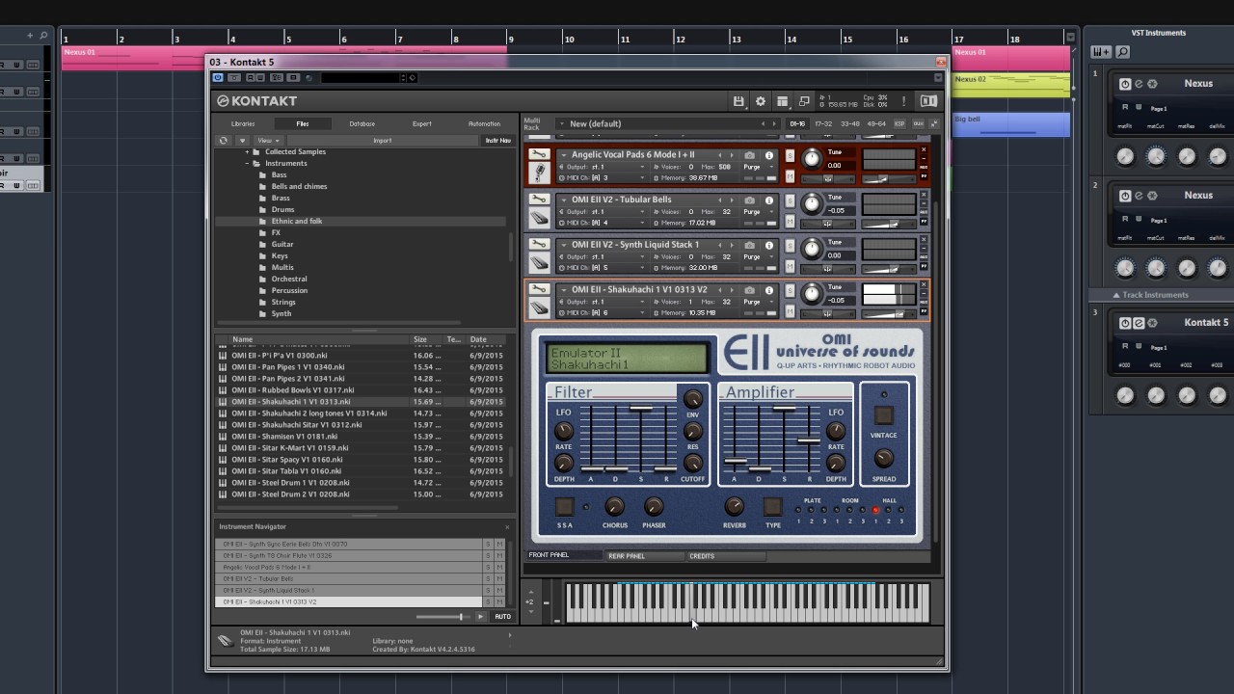Open wrench edit mode for Synth Liquid Stack 1
Image resolution: width=1234 pixels, height=694 pixels.
click(539, 244)
